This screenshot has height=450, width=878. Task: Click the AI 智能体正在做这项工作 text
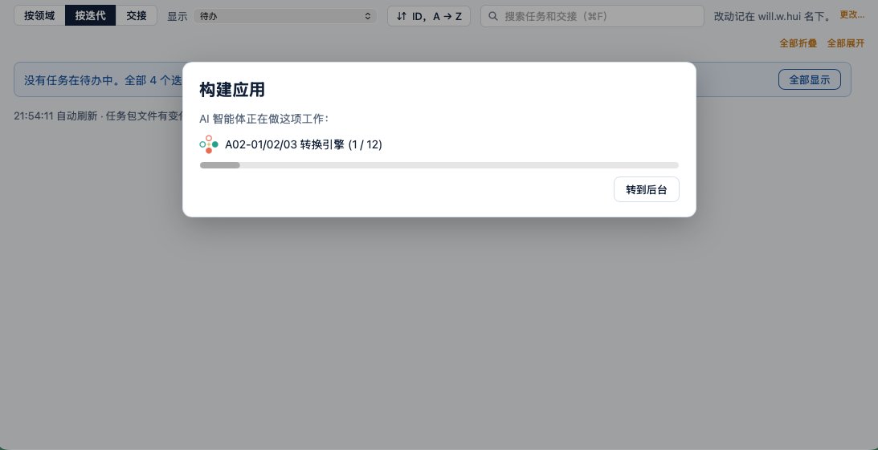[x=263, y=119]
